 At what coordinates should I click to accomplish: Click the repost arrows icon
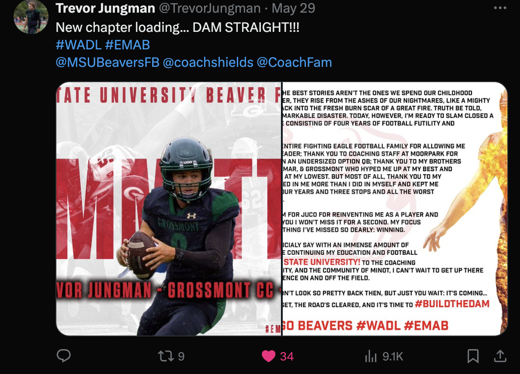(166, 356)
